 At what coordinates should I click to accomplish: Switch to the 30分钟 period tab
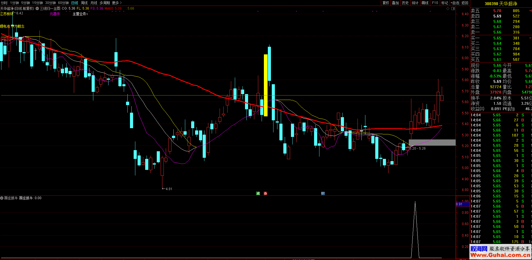tap(50, 3)
